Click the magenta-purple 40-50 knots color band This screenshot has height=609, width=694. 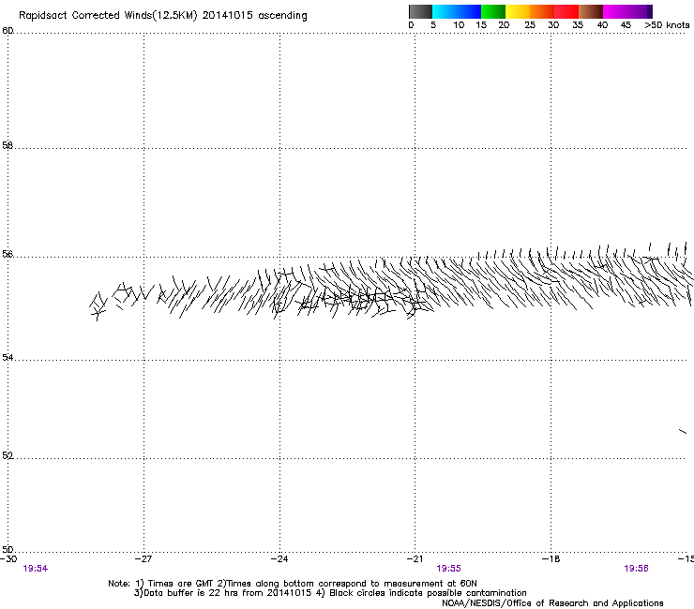pos(627,11)
